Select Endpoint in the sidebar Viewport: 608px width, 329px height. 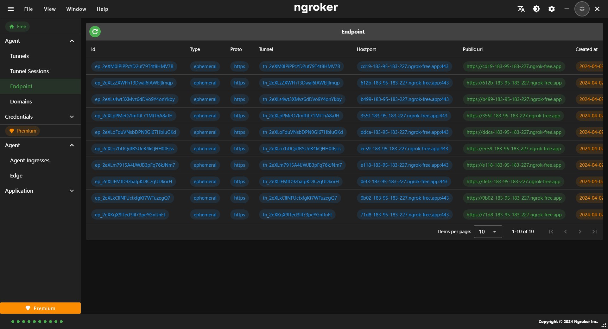coord(40,86)
